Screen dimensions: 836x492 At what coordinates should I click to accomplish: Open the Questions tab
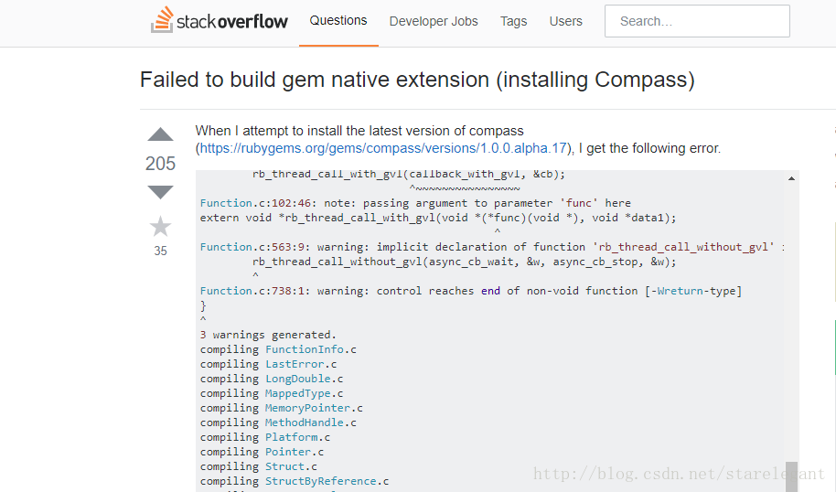[338, 21]
